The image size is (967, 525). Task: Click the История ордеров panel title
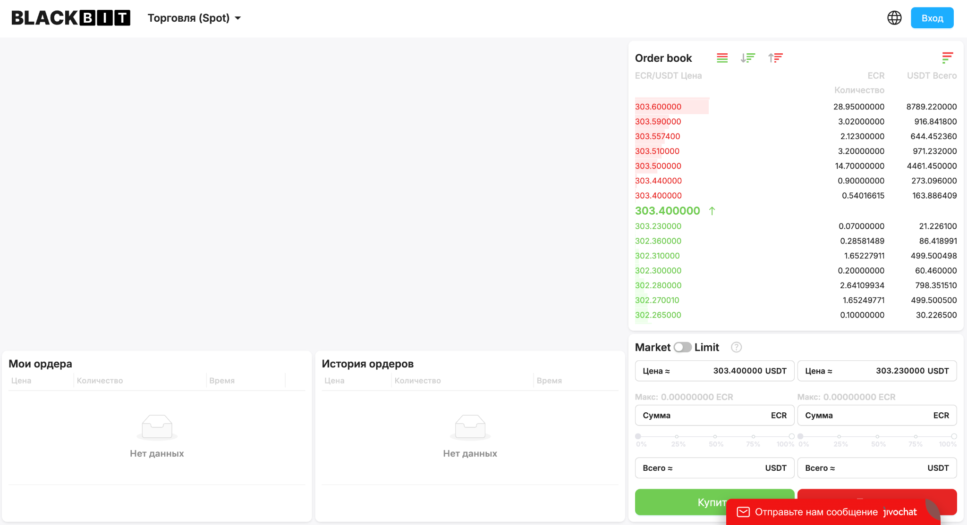367,364
